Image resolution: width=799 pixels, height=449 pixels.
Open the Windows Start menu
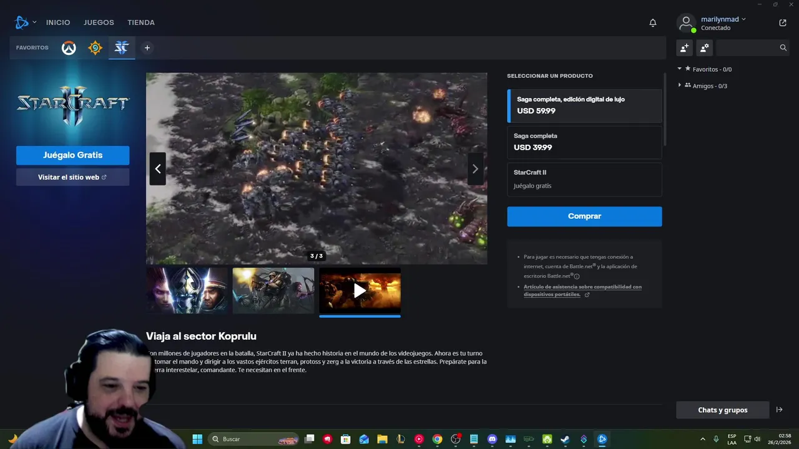coord(197,439)
